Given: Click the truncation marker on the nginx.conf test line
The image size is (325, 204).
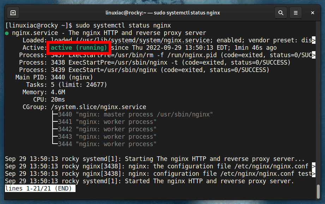Looking at the screenshot, I should click(314, 174).
